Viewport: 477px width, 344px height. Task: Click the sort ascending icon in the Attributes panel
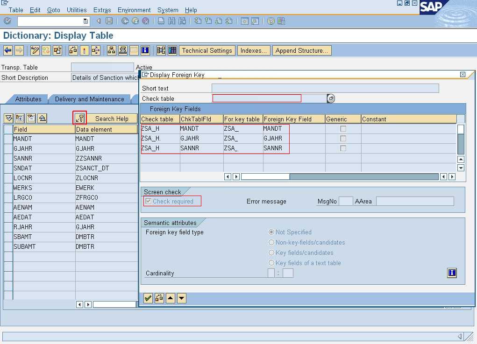42,118
